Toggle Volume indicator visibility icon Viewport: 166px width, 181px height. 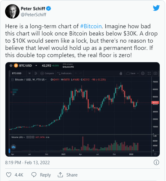coord(28,137)
